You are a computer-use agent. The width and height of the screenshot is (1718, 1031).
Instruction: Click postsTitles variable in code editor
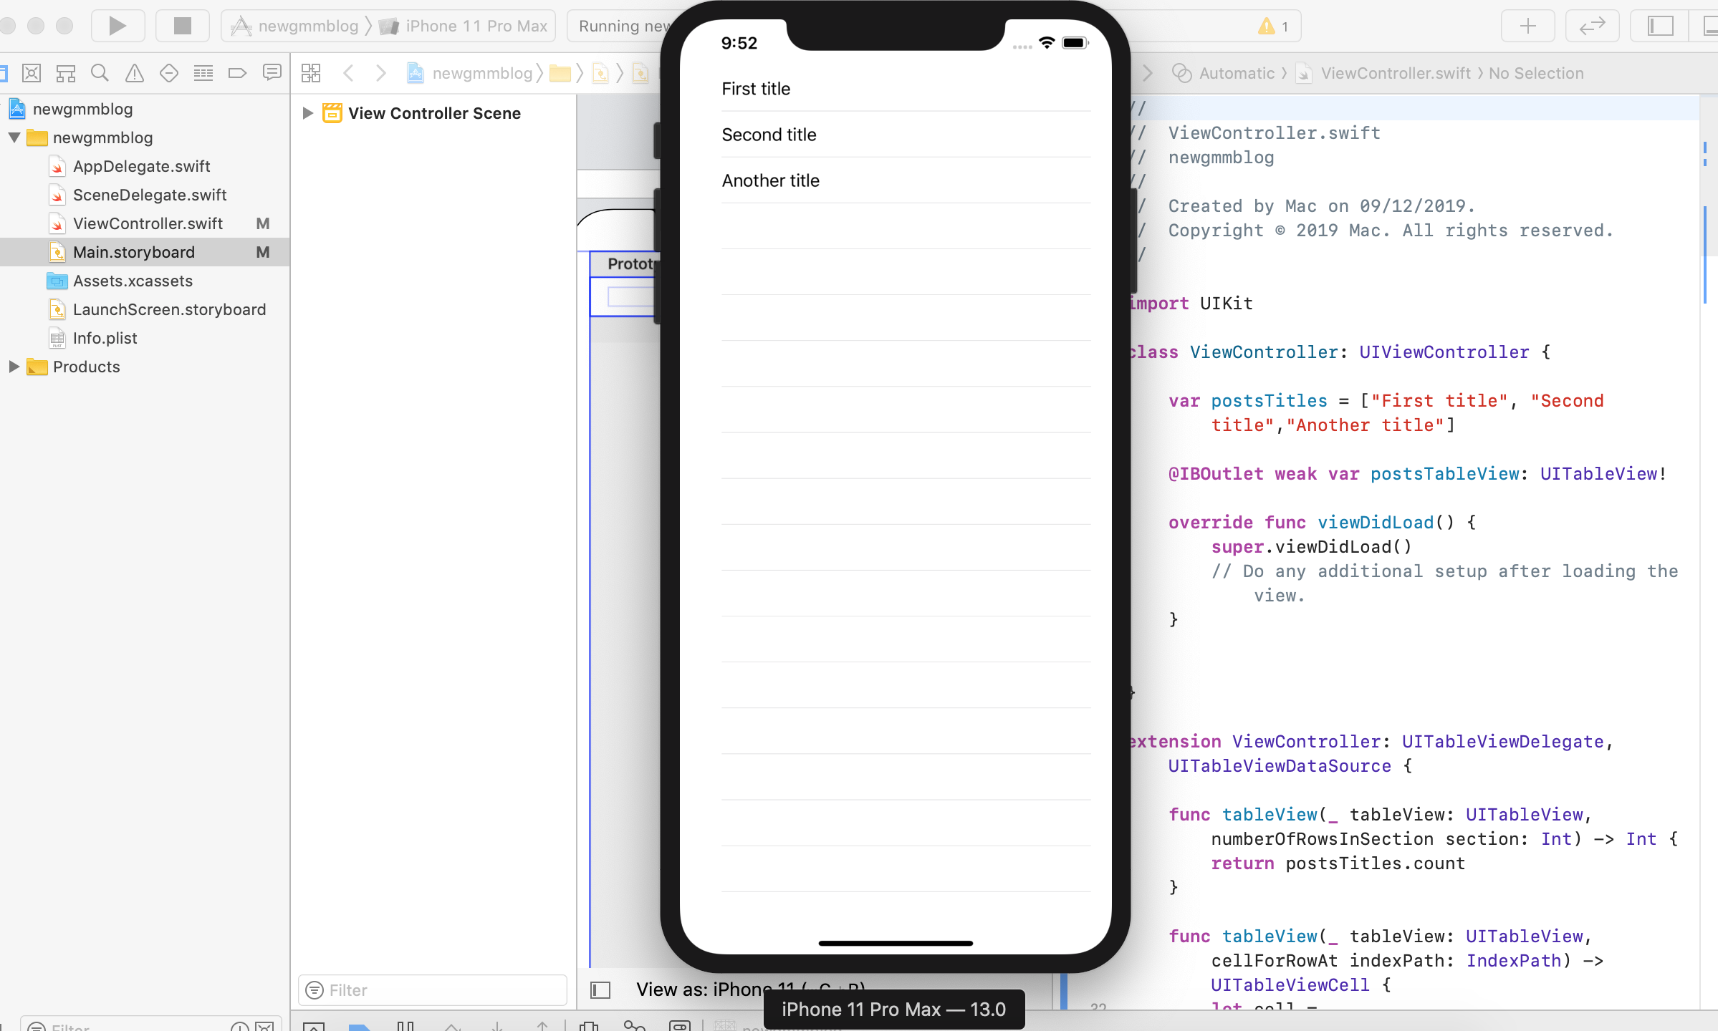(x=1269, y=401)
